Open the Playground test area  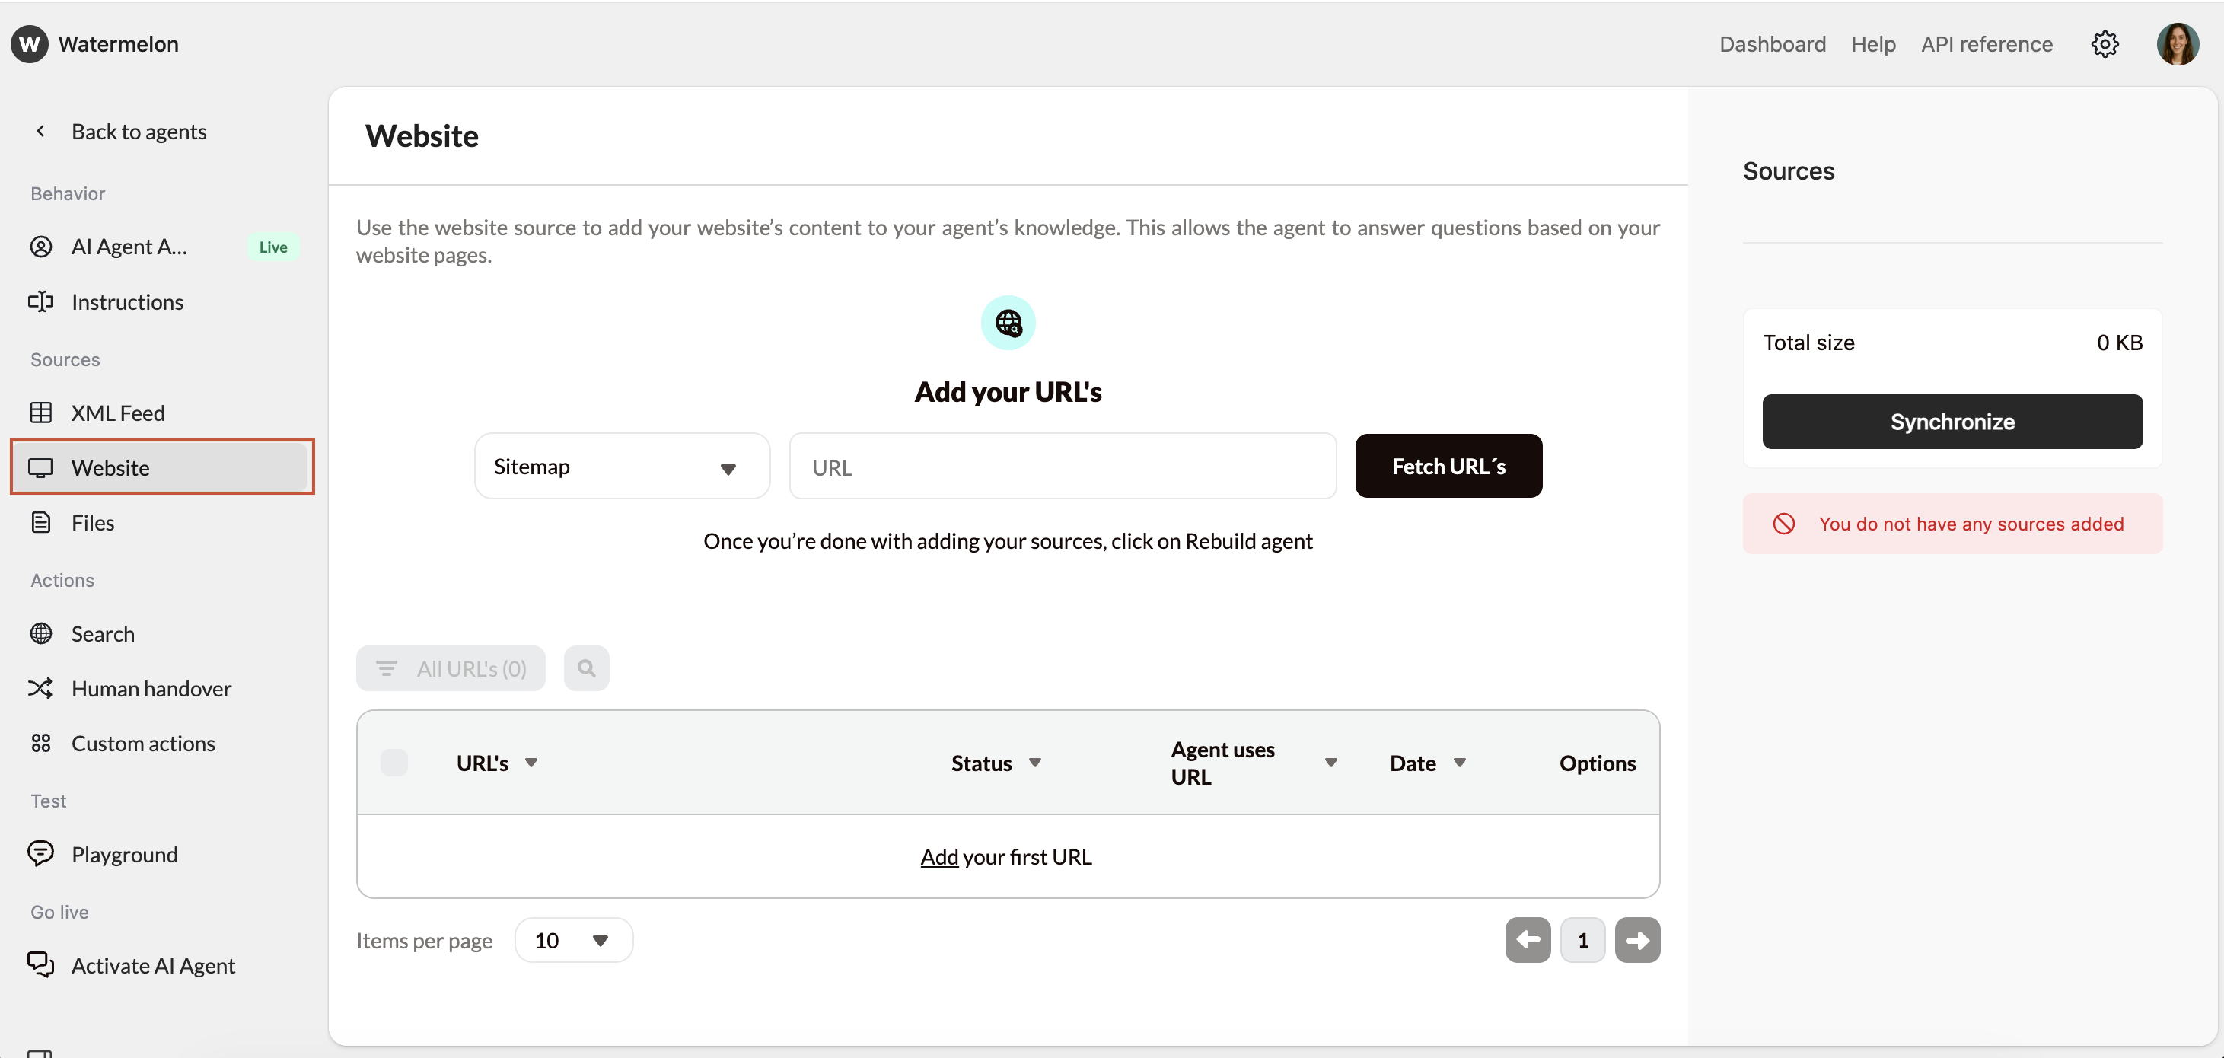click(124, 854)
